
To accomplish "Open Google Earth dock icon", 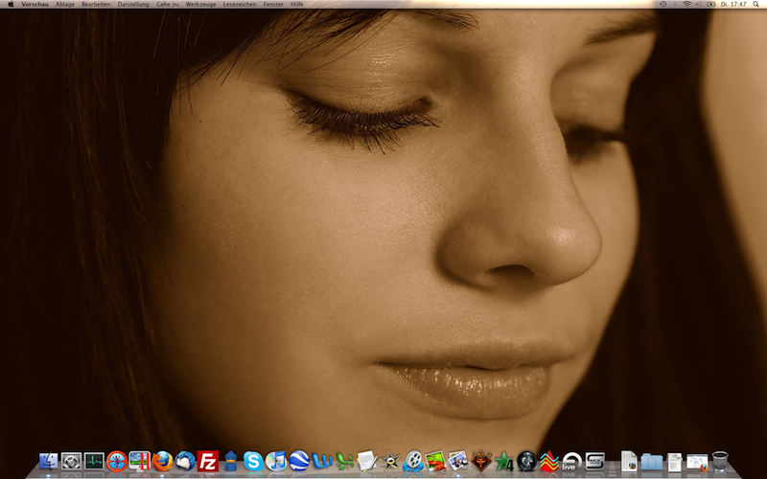I will [x=299, y=461].
